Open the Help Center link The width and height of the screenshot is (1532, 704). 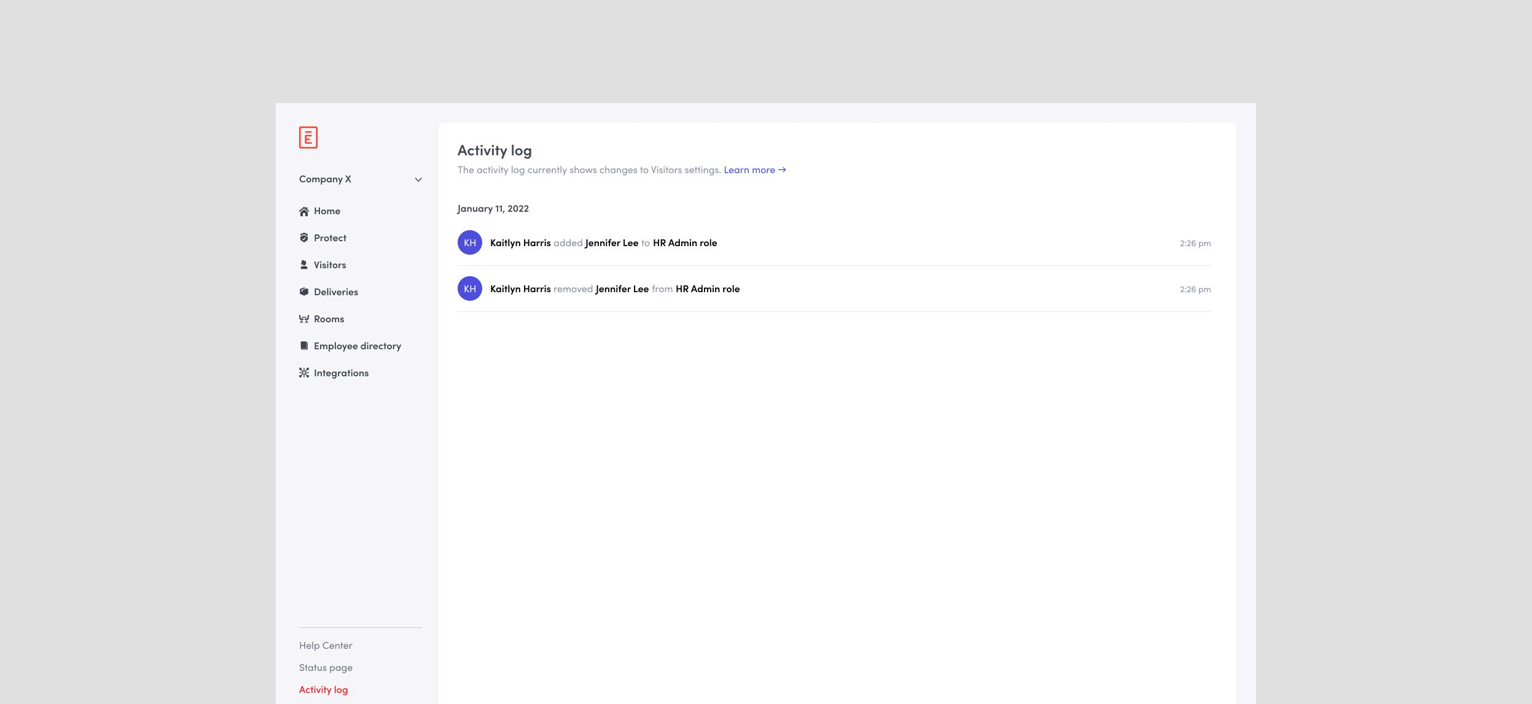click(x=326, y=646)
